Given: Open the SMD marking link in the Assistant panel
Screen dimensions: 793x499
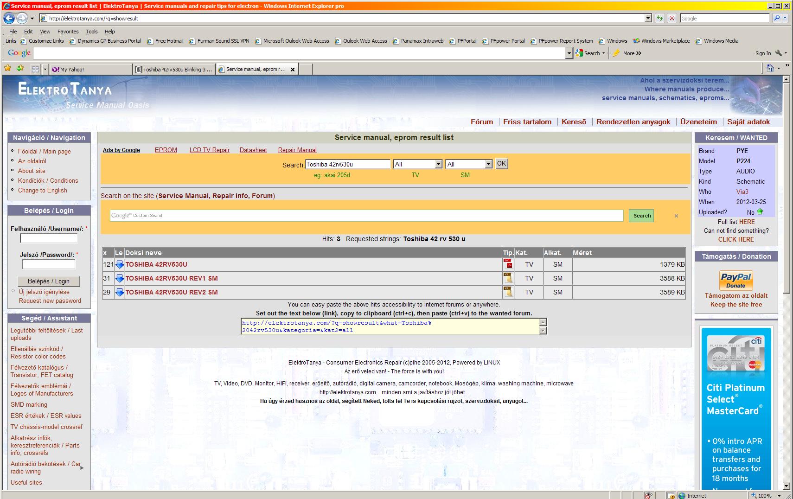Looking at the screenshot, I should pos(29,404).
